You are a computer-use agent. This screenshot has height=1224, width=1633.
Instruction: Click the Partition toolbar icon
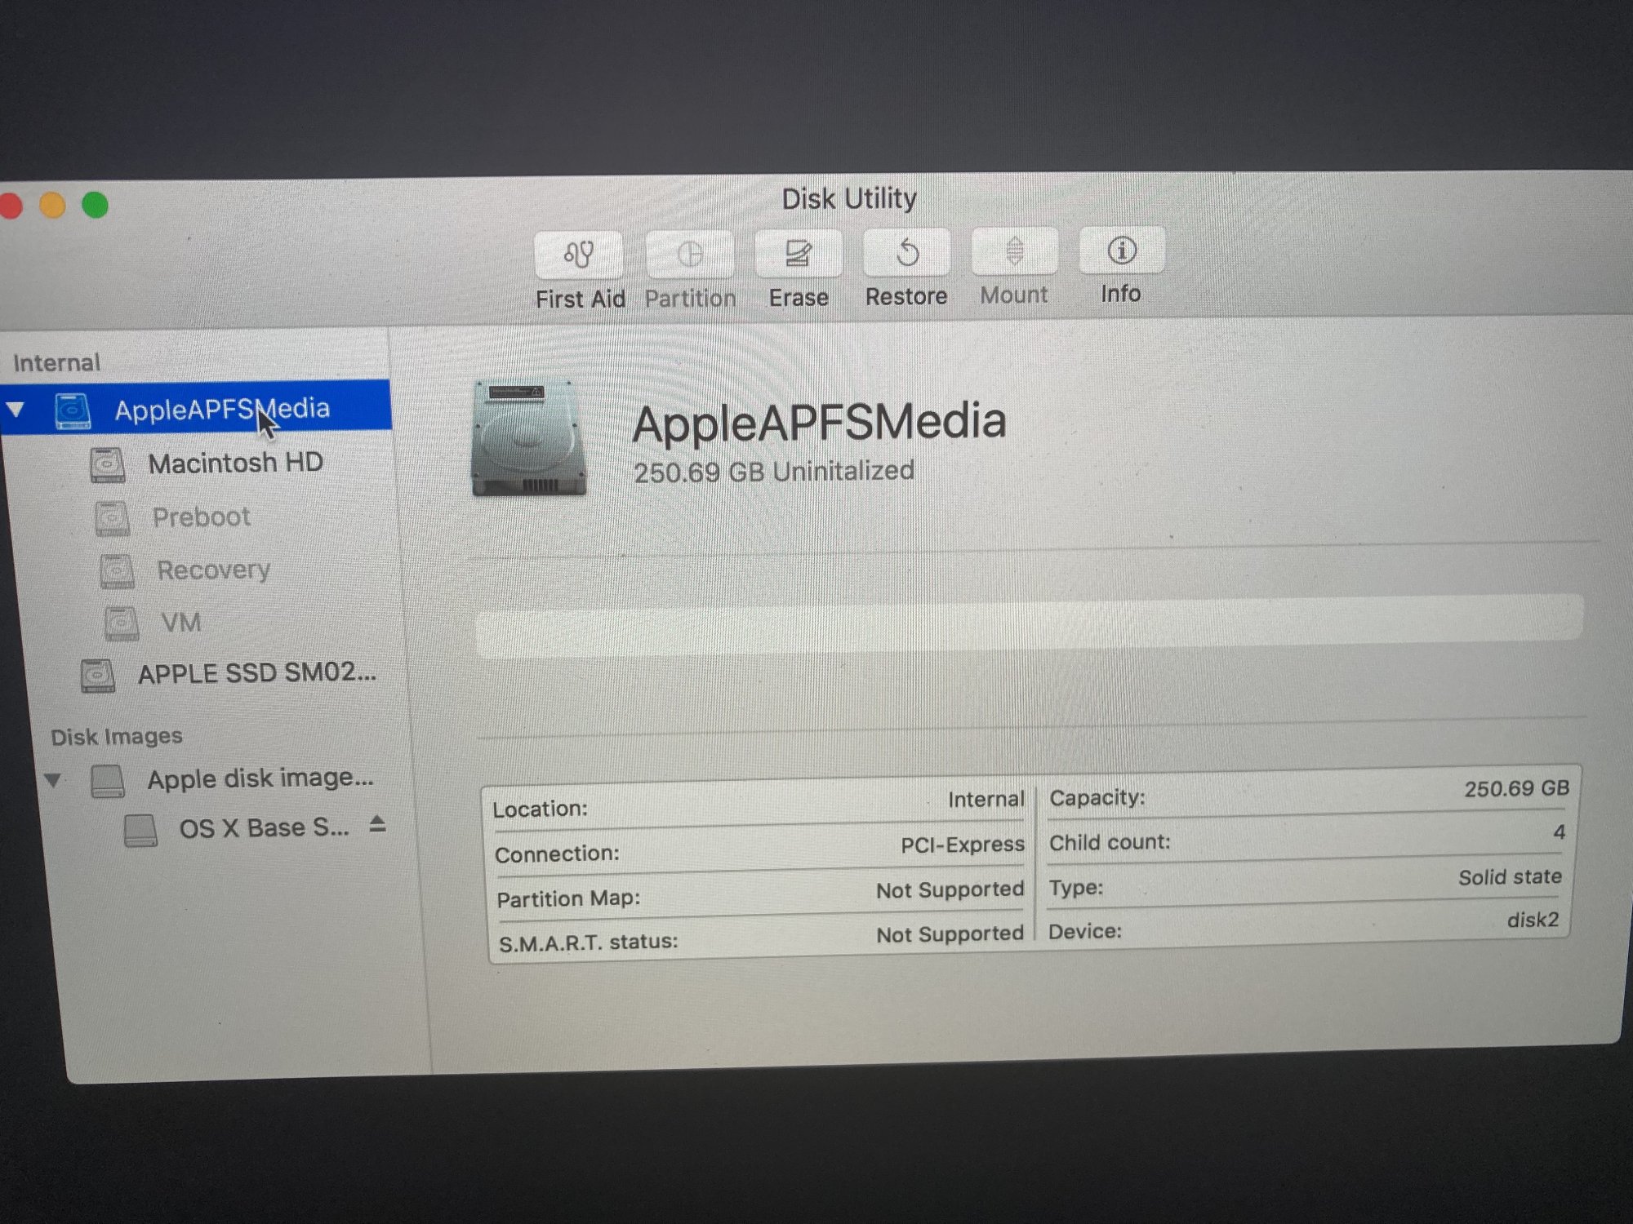[690, 254]
